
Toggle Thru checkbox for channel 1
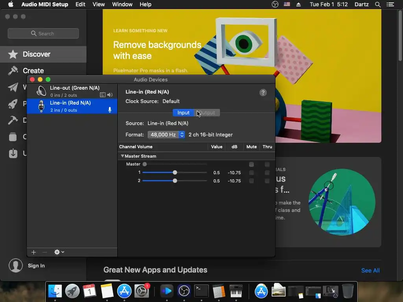click(267, 173)
